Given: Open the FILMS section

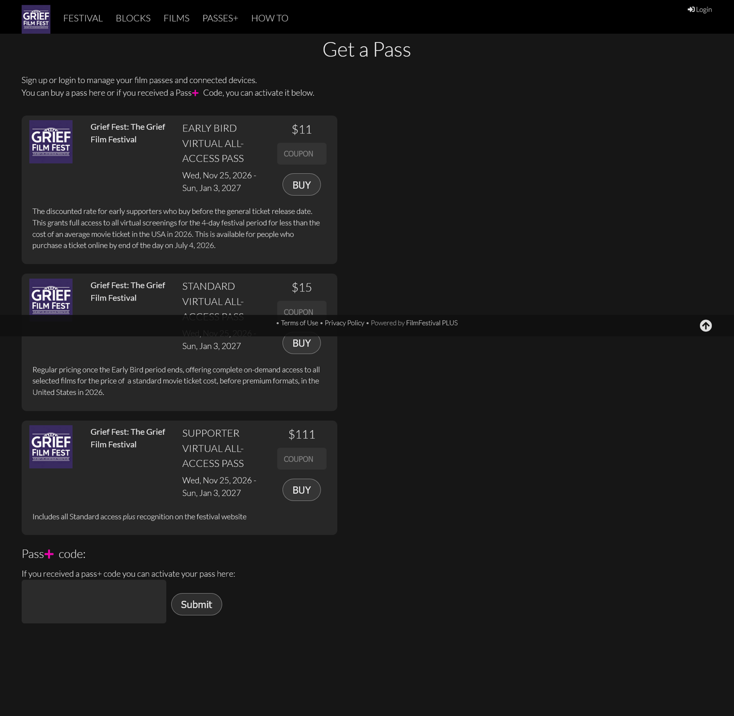Looking at the screenshot, I should 176,18.
